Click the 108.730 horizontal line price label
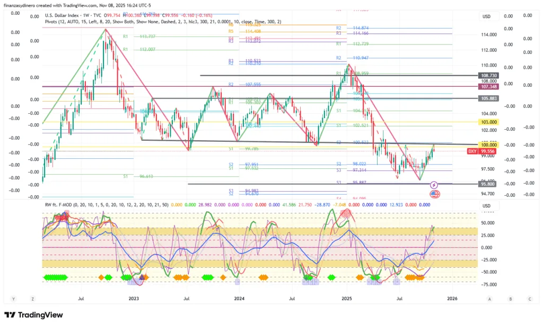This screenshot has width=543, height=326. tap(488, 76)
